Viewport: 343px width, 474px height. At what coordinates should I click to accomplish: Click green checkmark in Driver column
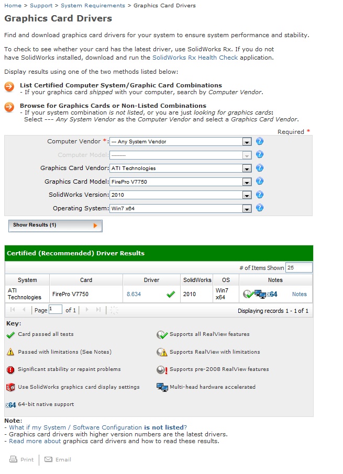(171, 294)
